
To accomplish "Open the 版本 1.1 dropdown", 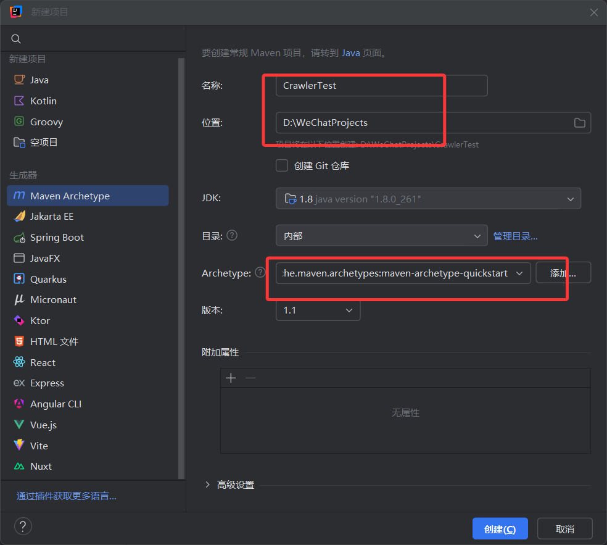I will (318, 310).
